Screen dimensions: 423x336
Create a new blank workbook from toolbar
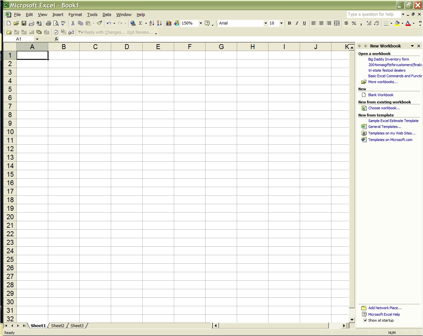(x=9, y=23)
